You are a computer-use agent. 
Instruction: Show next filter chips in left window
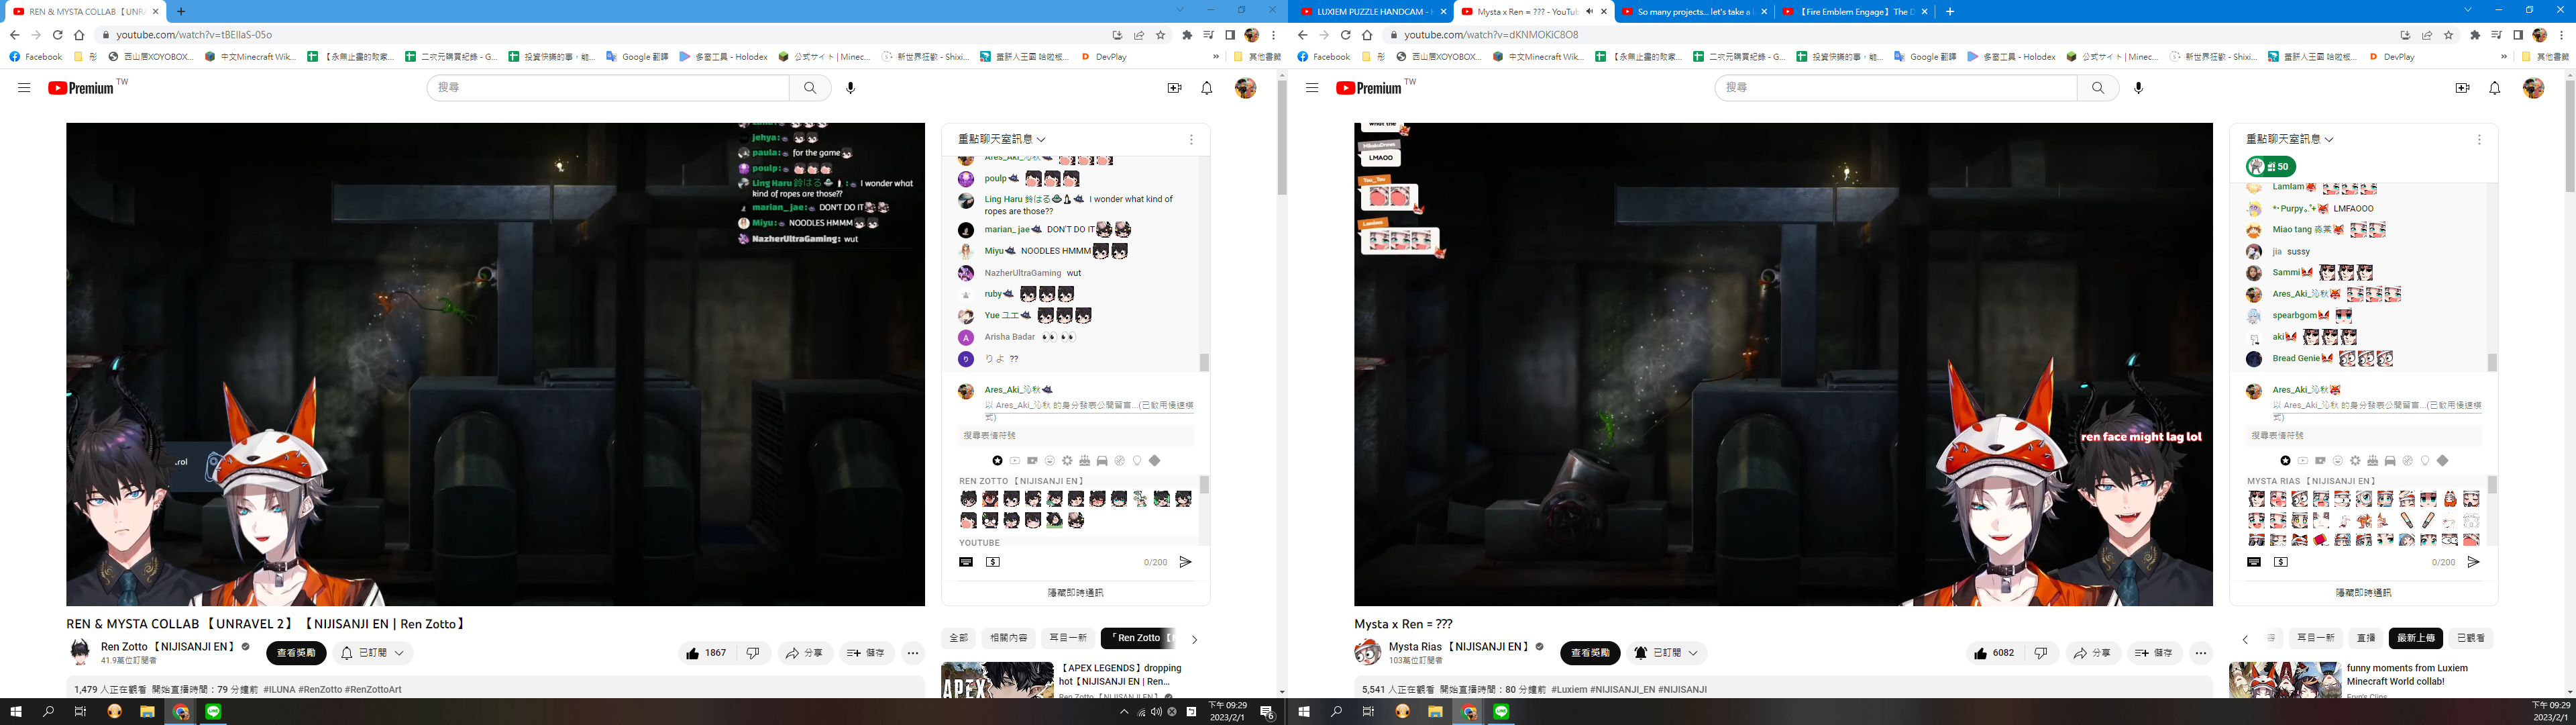click(1194, 639)
